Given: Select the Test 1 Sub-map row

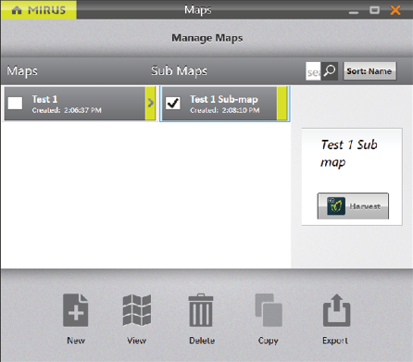Looking at the screenshot, I should tap(225, 104).
